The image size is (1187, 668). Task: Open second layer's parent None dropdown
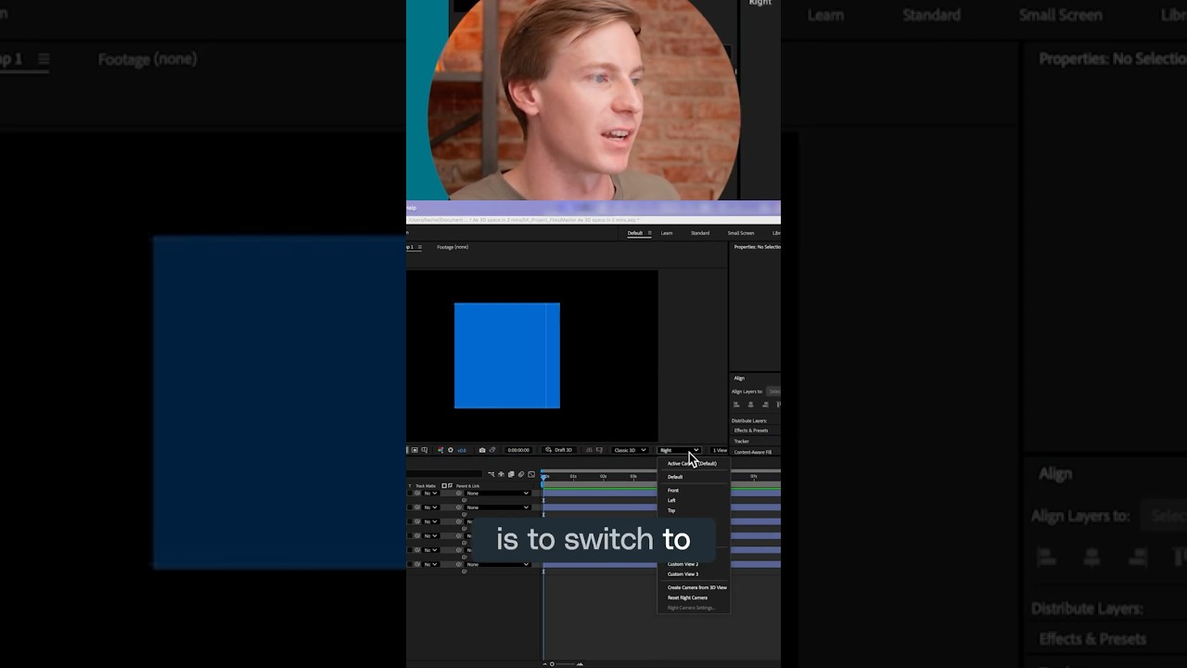[498, 507]
